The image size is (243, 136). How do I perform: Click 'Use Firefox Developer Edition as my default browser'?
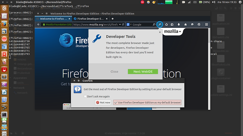(147, 102)
